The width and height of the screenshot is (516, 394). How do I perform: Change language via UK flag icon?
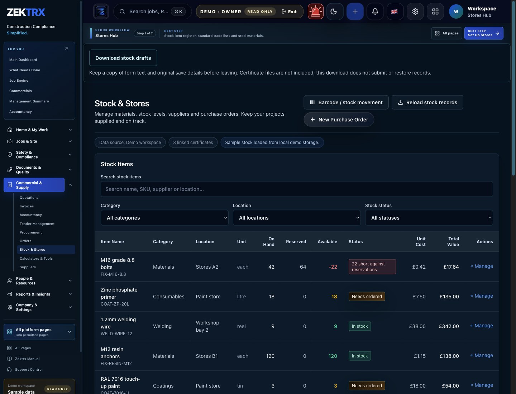395,12
